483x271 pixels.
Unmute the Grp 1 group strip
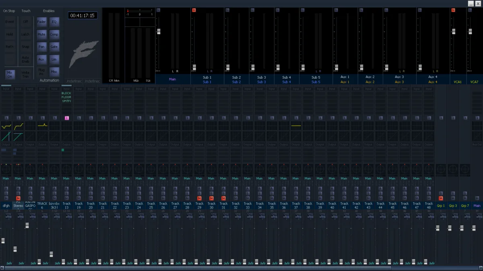coord(441,198)
